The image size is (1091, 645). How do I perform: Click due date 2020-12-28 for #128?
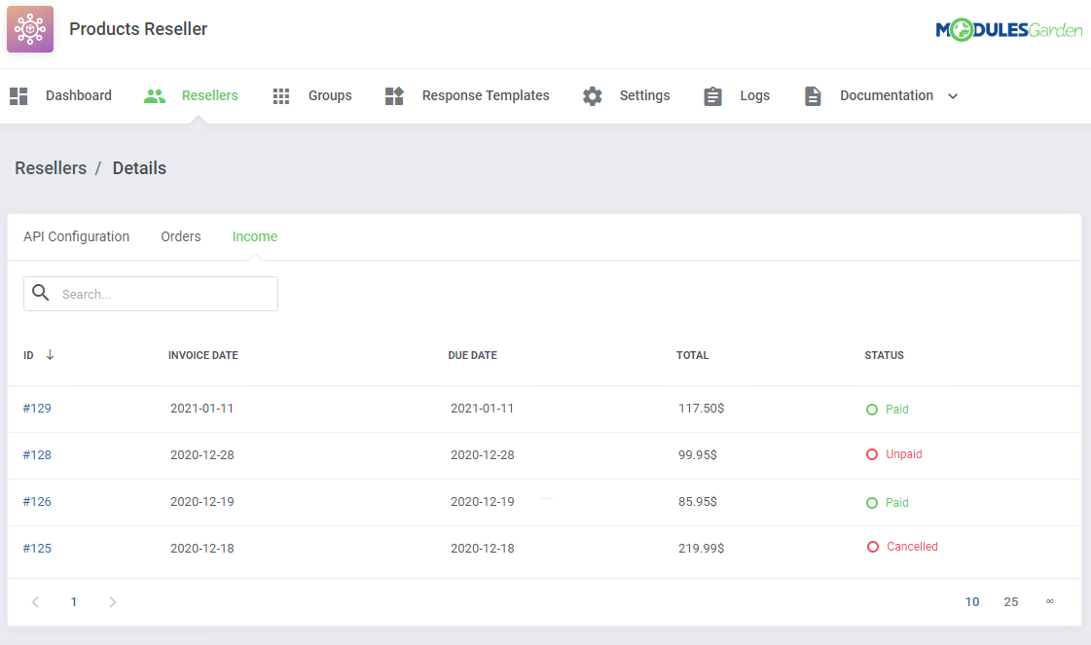[482, 455]
